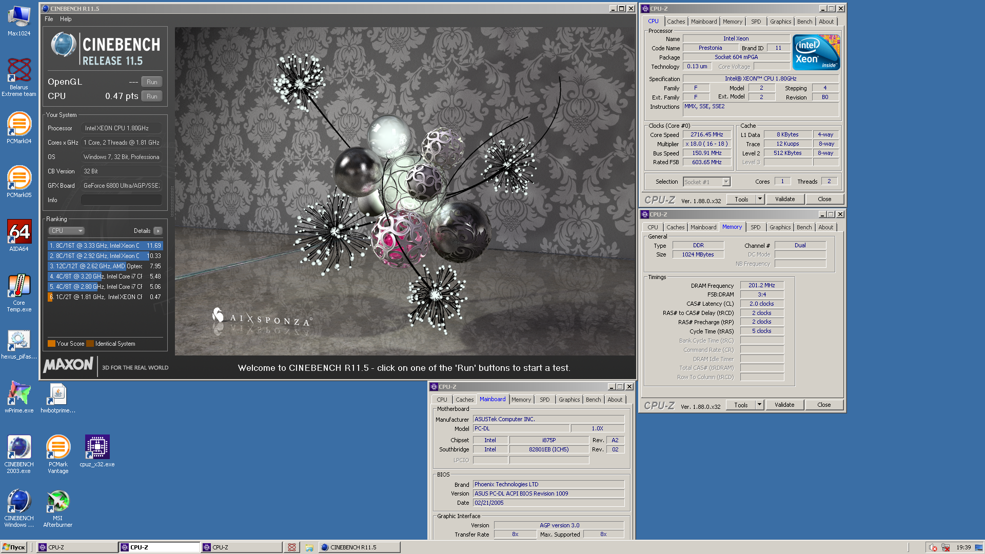Select ranking row 1 scoring 11.69

(x=105, y=246)
